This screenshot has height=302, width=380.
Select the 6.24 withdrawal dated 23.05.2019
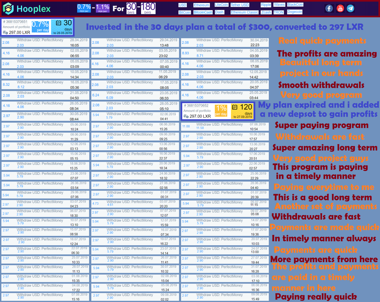[135, 96]
